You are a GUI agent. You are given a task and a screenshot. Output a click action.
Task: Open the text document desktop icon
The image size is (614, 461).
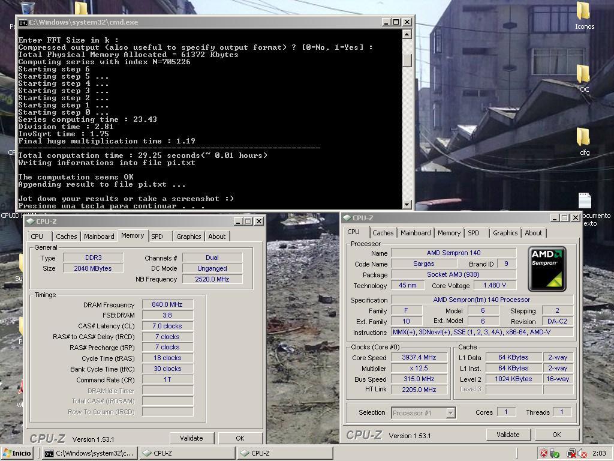585,200
